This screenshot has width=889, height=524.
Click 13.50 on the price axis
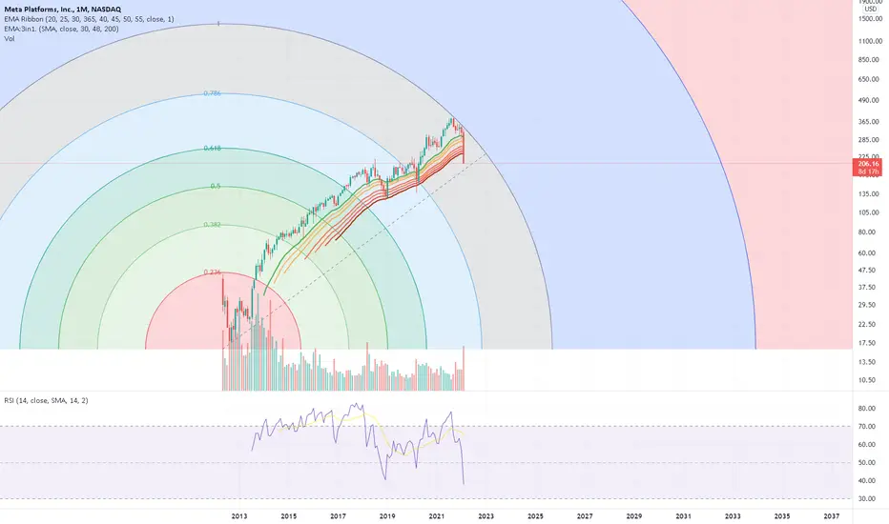tap(867, 361)
